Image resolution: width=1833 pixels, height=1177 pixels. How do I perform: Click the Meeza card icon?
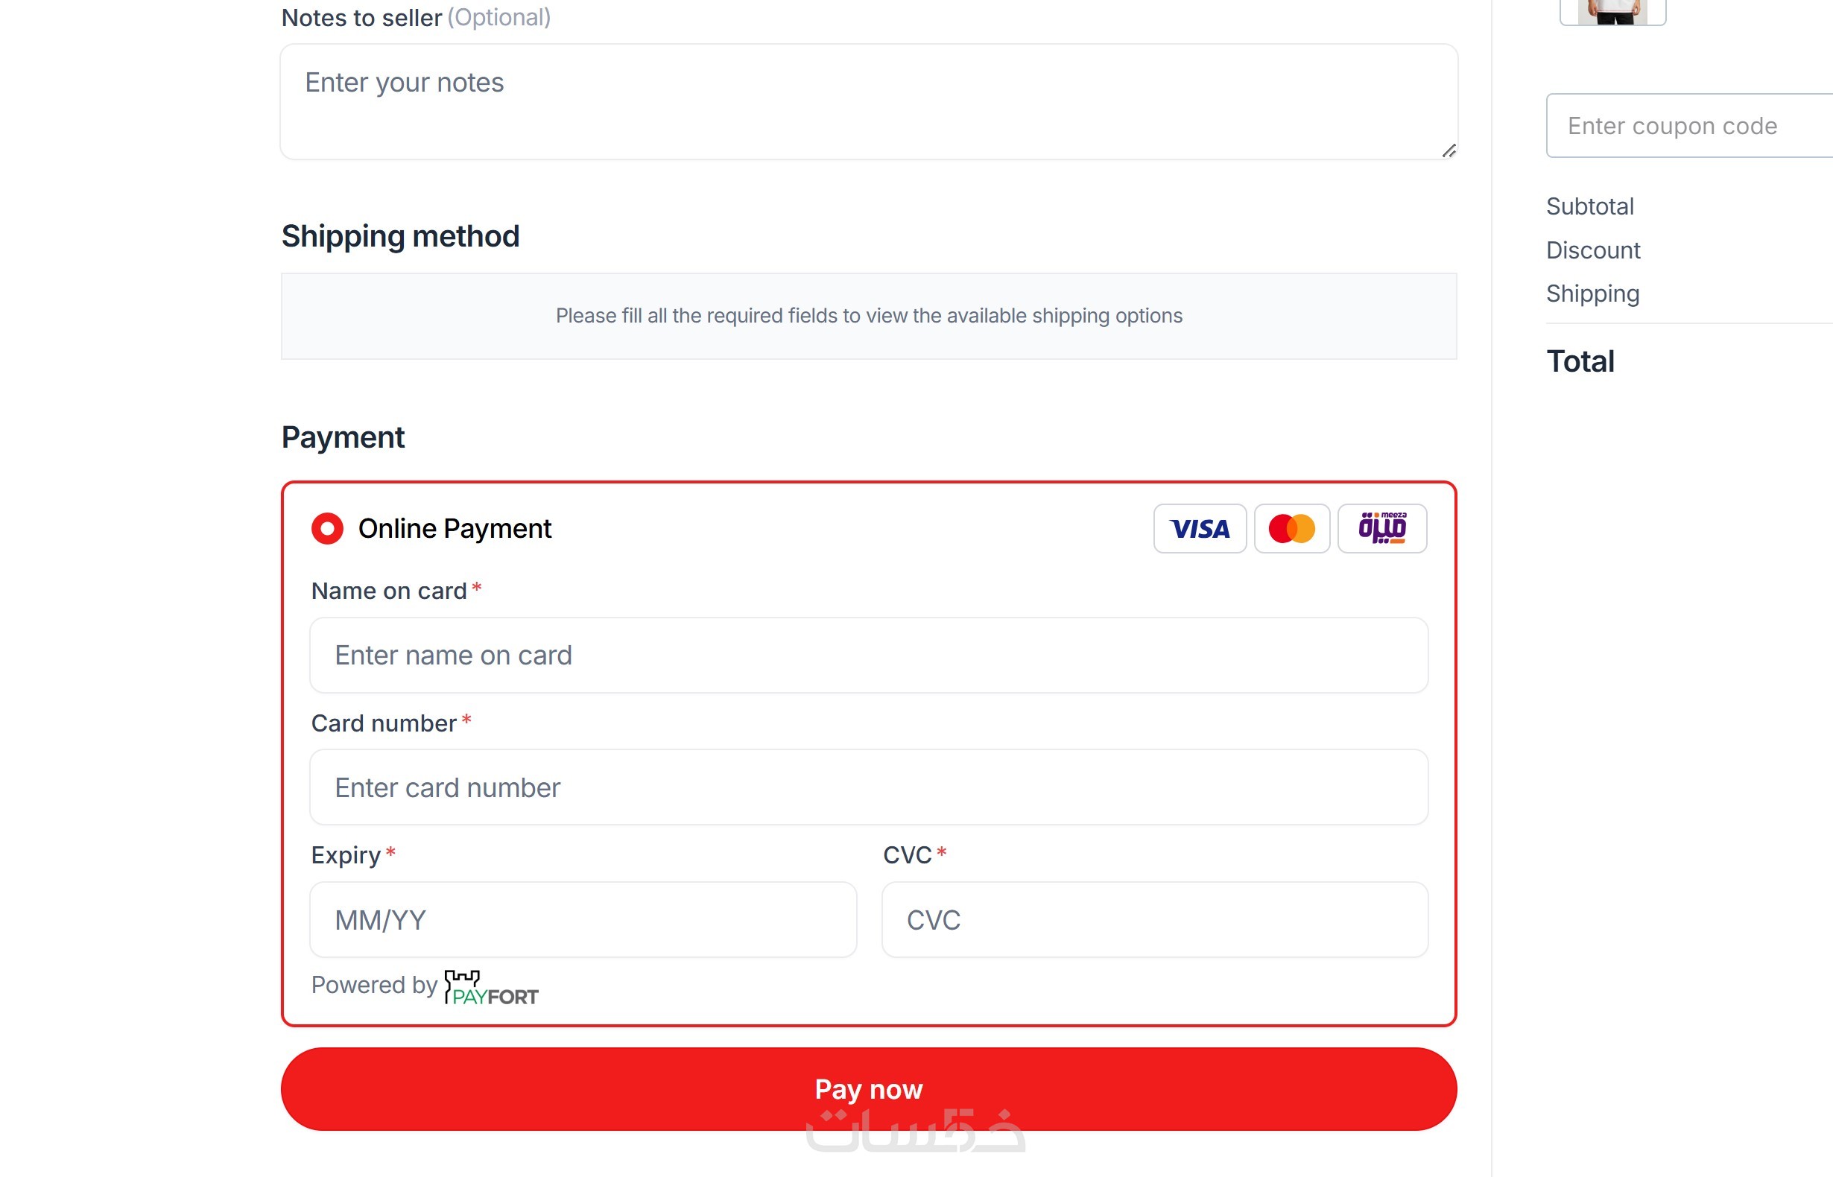(x=1381, y=528)
